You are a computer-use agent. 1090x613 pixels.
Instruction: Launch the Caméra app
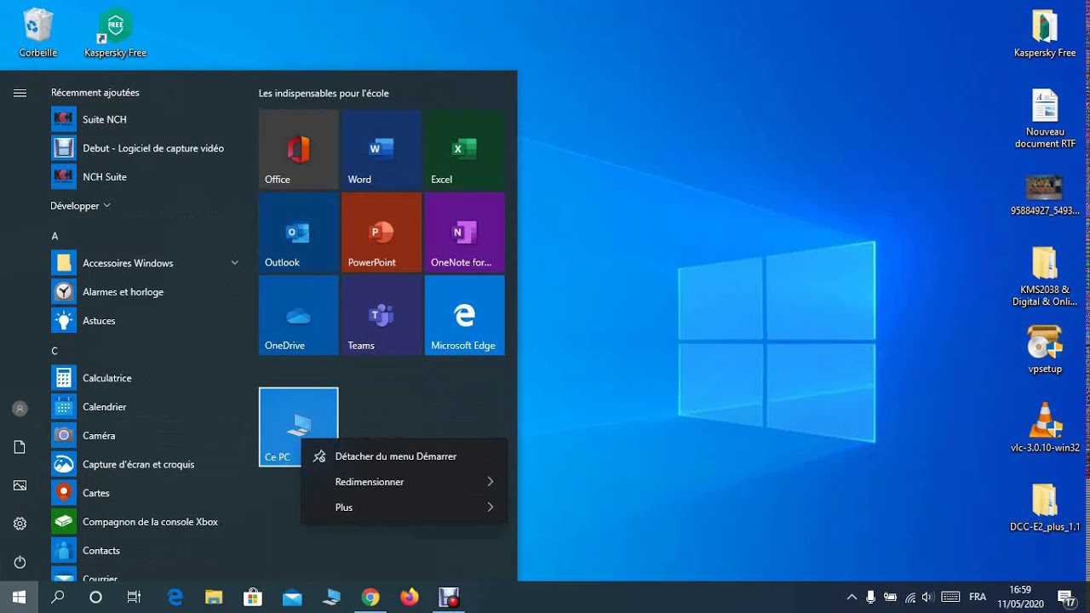[x=145, y=436]
